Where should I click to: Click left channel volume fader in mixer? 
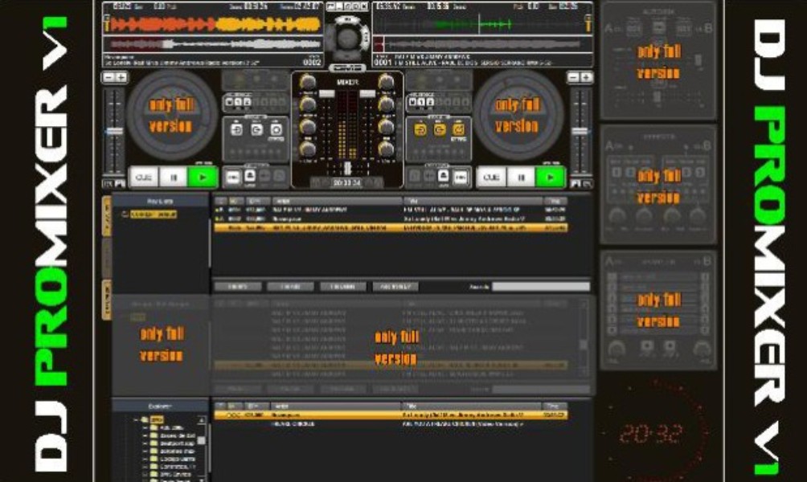click(326, 94)
